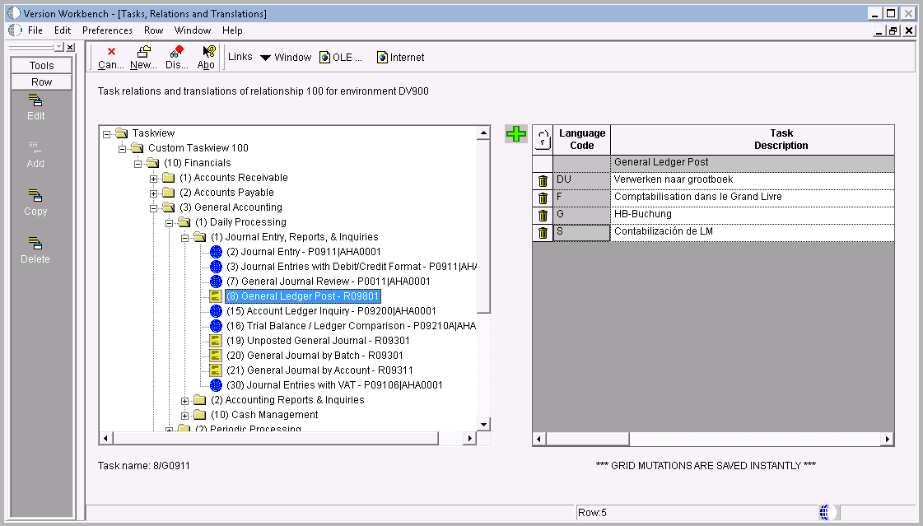Collapse the General Accounting tree node
This screenshot has height=526, width=923.
click(x=154, y=207)
